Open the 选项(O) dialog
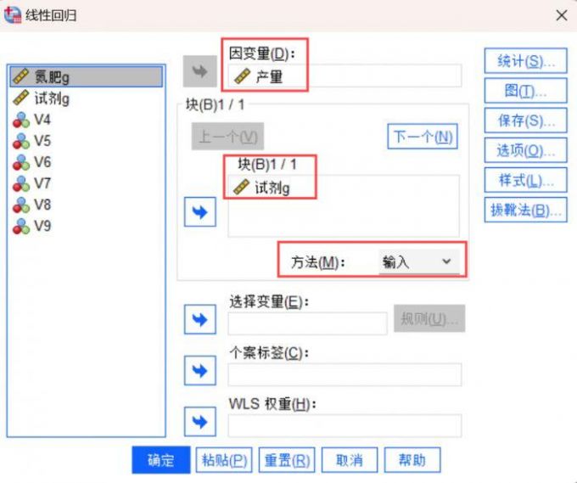The image size is (577, 483). click(x=525, y=150)
